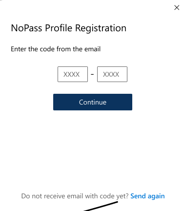Click the X in the top-right corner
The height and width of the screenshot is (211, 184).
pos(177,8)
